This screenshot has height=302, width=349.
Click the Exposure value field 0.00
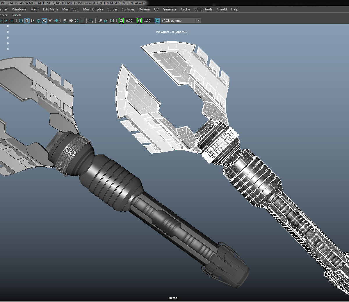130,21
